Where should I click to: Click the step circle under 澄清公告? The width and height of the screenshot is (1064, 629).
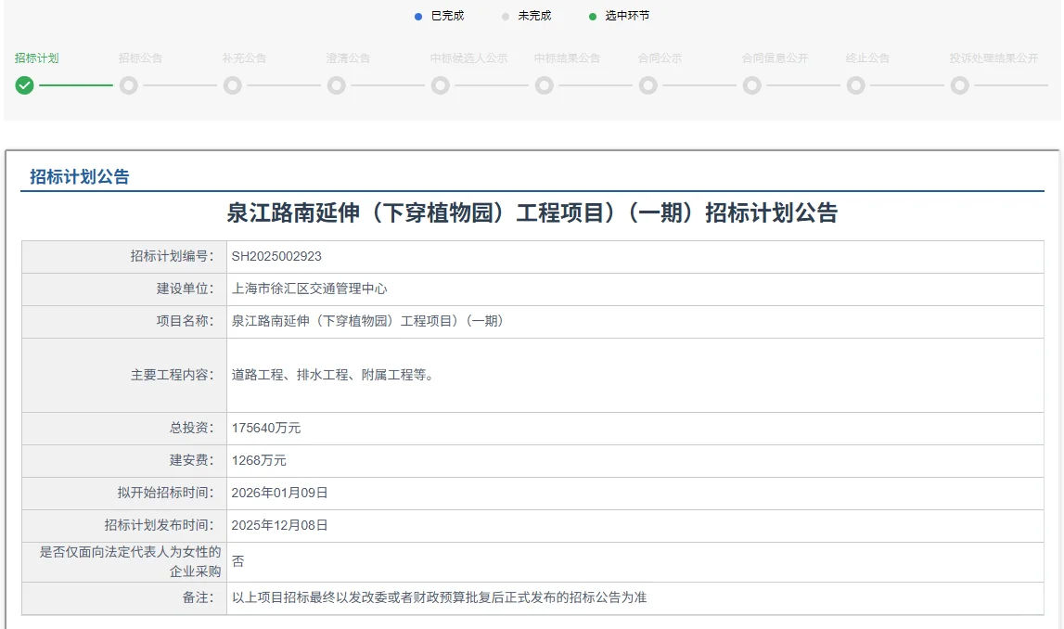337,85
